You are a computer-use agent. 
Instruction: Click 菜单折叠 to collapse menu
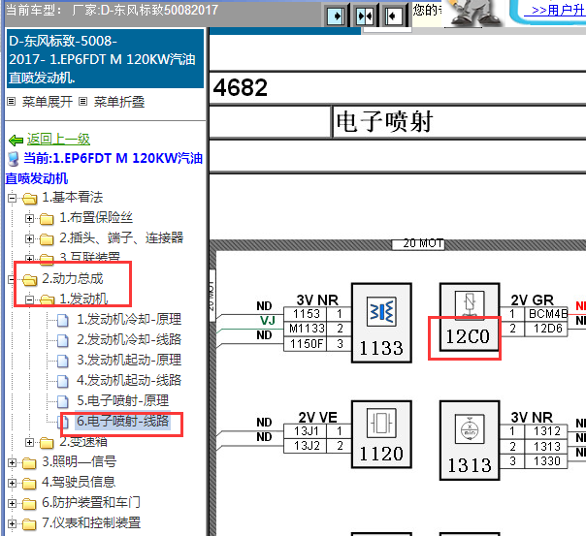coord(118,102)
